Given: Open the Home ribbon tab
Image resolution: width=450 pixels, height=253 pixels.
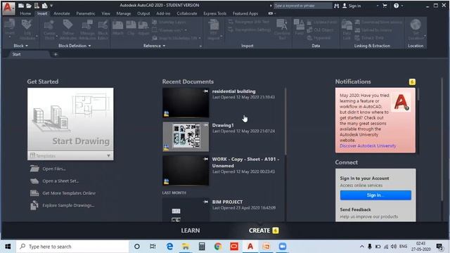Looking at the screenshot, I should pyautogui.click(x=25, y=13).
